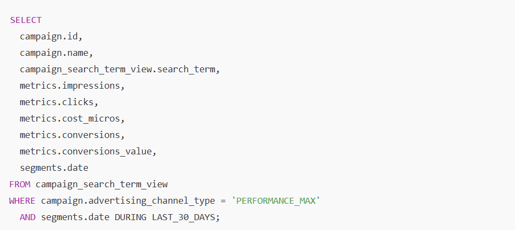Click the WHERE keyword

(23, 201)
